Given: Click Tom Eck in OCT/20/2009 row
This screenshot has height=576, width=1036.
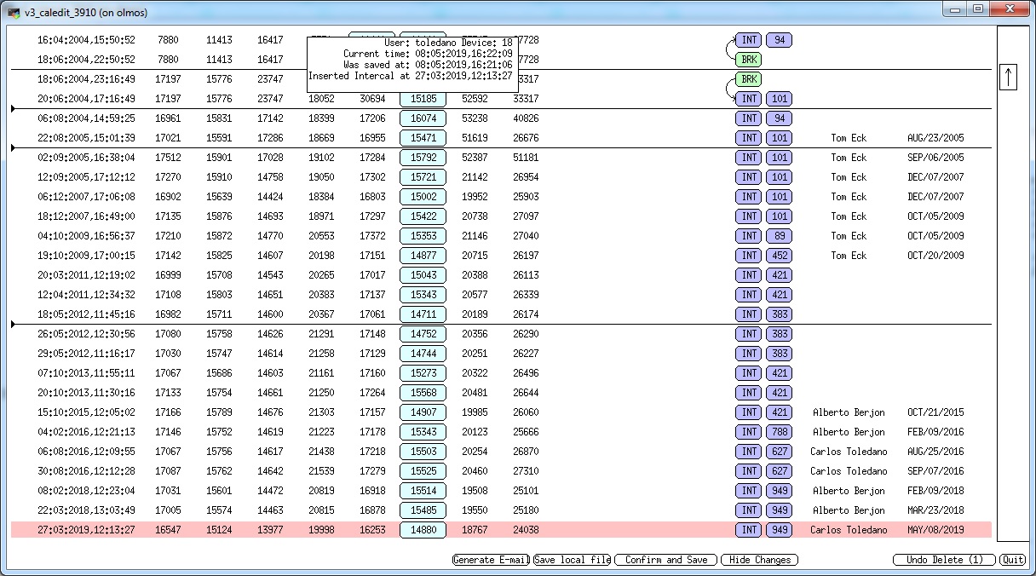Looking at the screenshot, I should 849,256.
